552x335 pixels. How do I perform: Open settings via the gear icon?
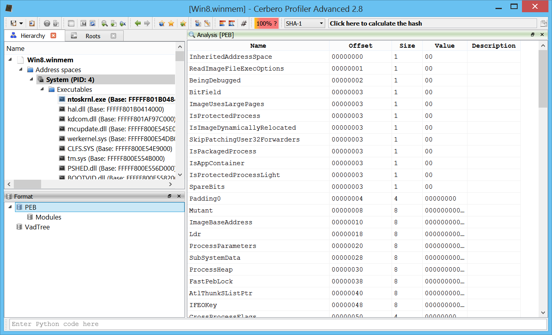click(47, 23)
